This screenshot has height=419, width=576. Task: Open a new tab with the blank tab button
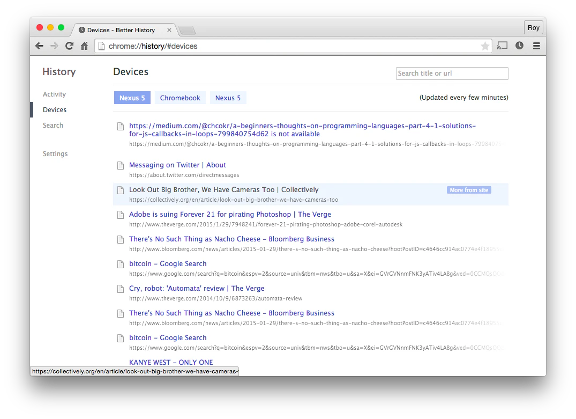tap(188, 30)
